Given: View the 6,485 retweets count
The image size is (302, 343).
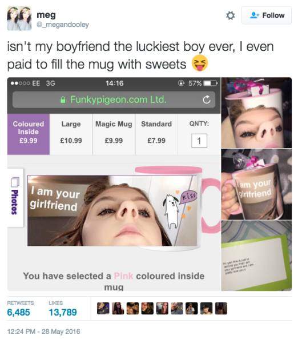Looking at the screenshot, I should click(x=19, y=312).
